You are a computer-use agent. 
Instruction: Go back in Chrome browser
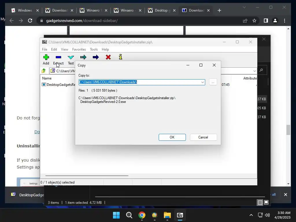click(x=12, y=21)
